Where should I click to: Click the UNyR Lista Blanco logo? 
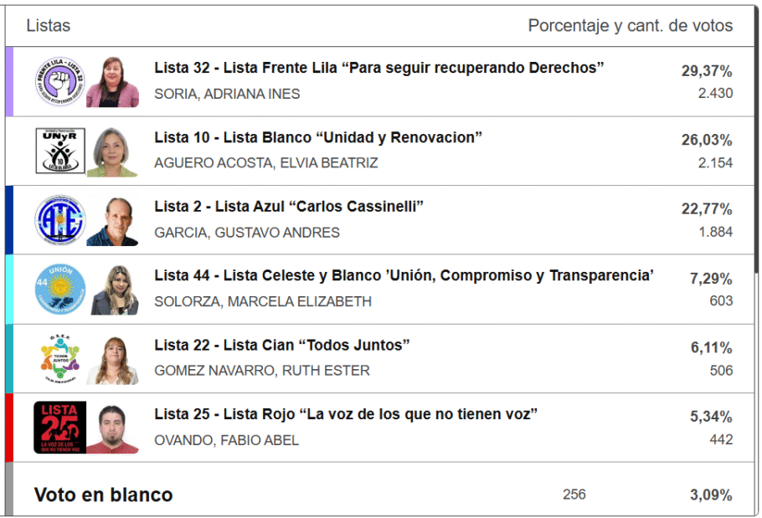point(60,151)
